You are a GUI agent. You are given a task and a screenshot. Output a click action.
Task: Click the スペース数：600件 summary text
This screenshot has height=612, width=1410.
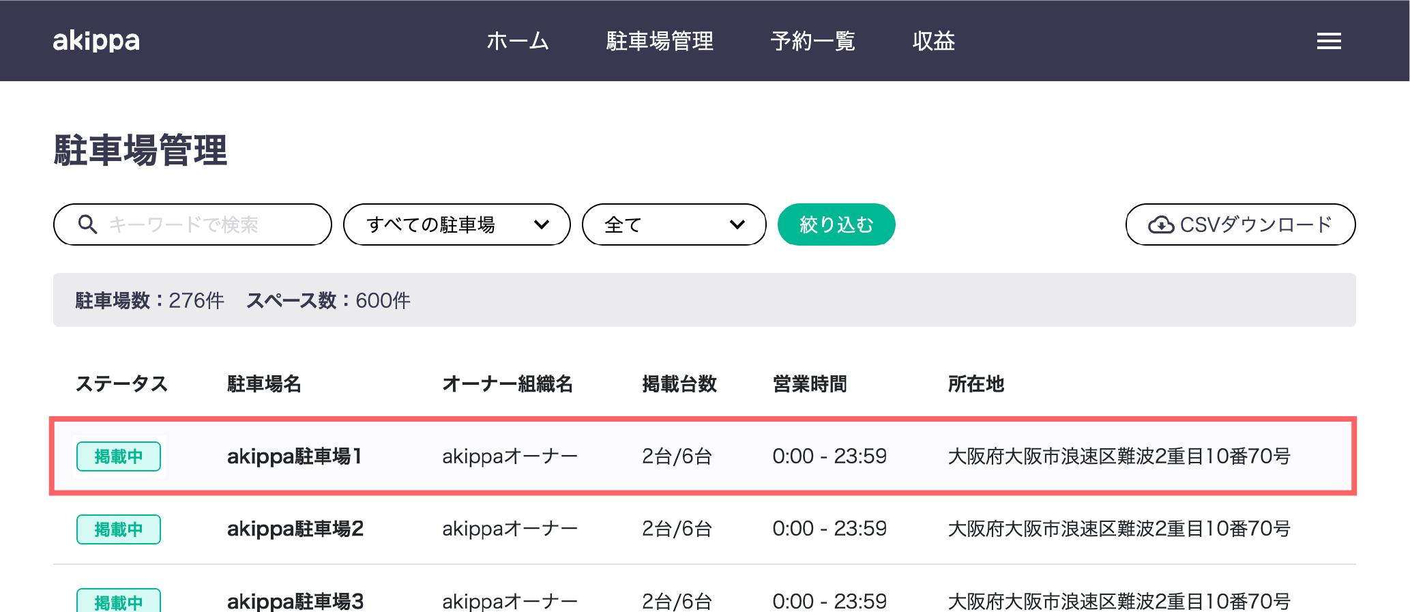pos(328,300)
